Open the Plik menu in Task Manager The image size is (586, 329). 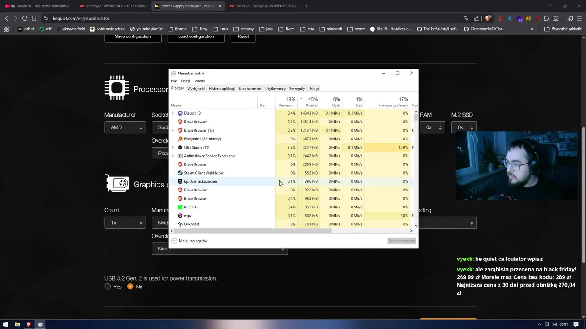pos(174,81)
